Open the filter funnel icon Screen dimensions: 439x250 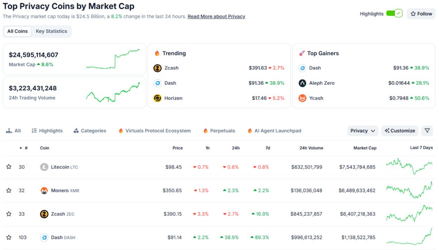(x=427, y=130)
